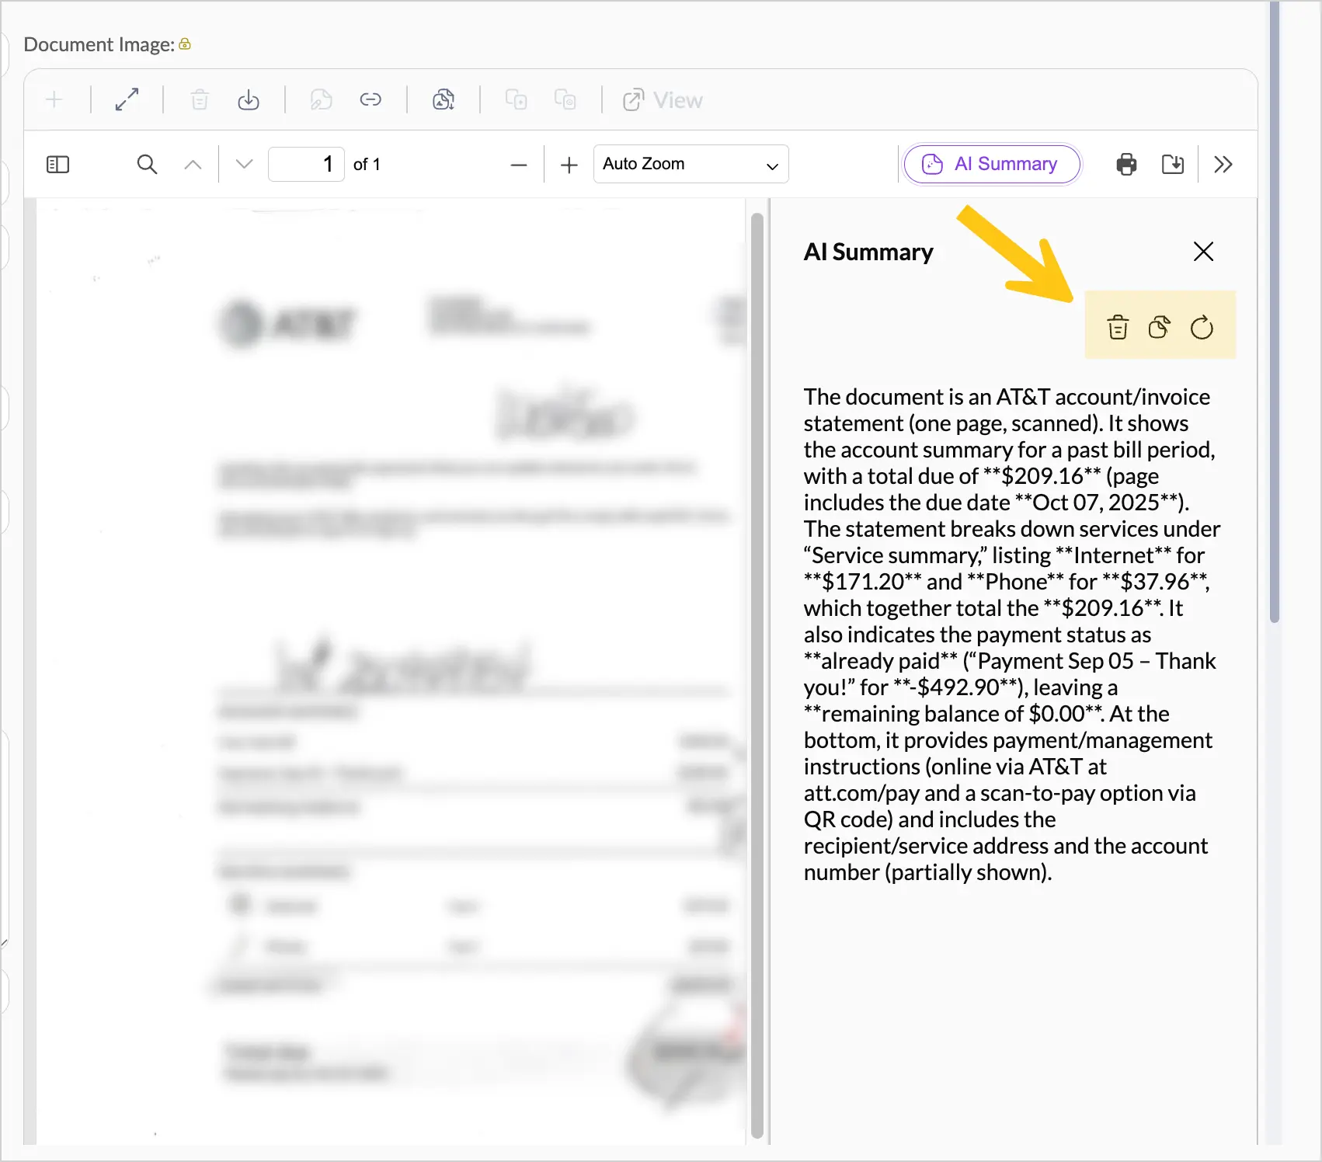Click the copy-with-circle icon beside View
Viewport: 1322px width, 1162px height.
(565, 100)
